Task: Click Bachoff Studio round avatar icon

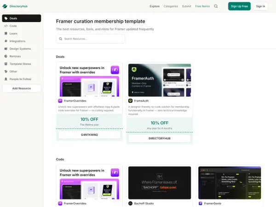Action: 131,203
